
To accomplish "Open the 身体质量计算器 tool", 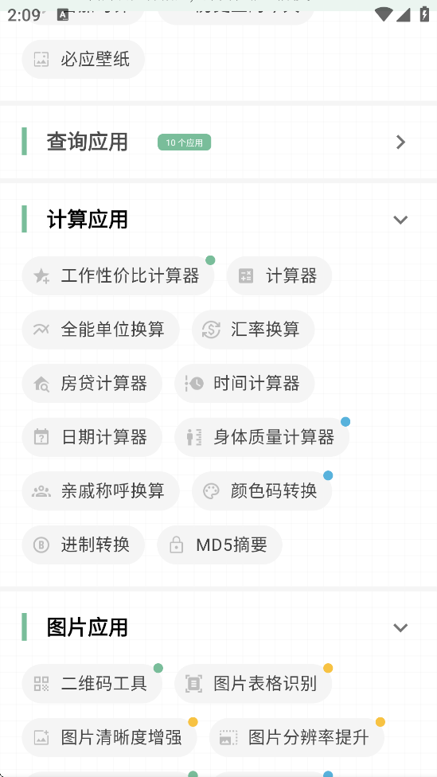I will click(x=262, y=437).
